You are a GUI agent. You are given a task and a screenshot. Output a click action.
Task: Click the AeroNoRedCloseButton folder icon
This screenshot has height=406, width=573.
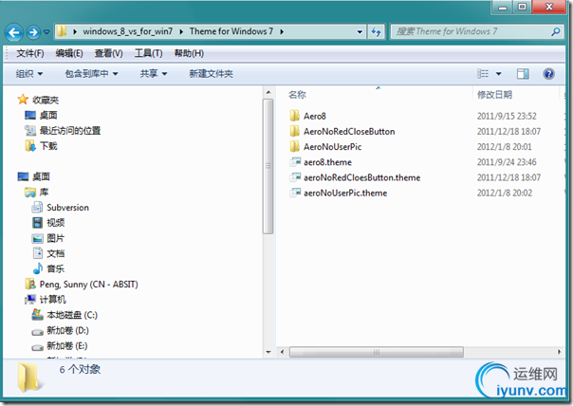pyautogui.click(x=294, y=131)
